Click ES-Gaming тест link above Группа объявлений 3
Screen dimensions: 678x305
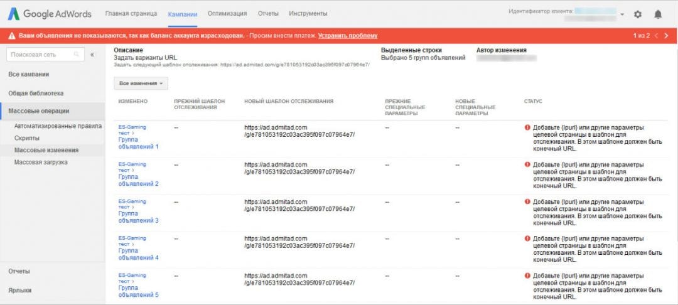pyautogui.click(x=132, y=205)
